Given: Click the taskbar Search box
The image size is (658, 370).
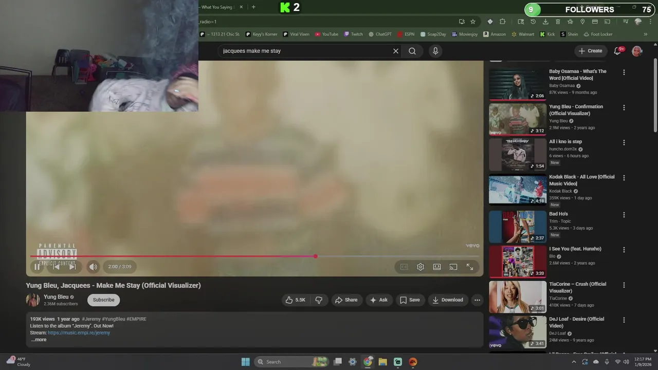Looking at the screenshot, I should [x=292, y=362].
